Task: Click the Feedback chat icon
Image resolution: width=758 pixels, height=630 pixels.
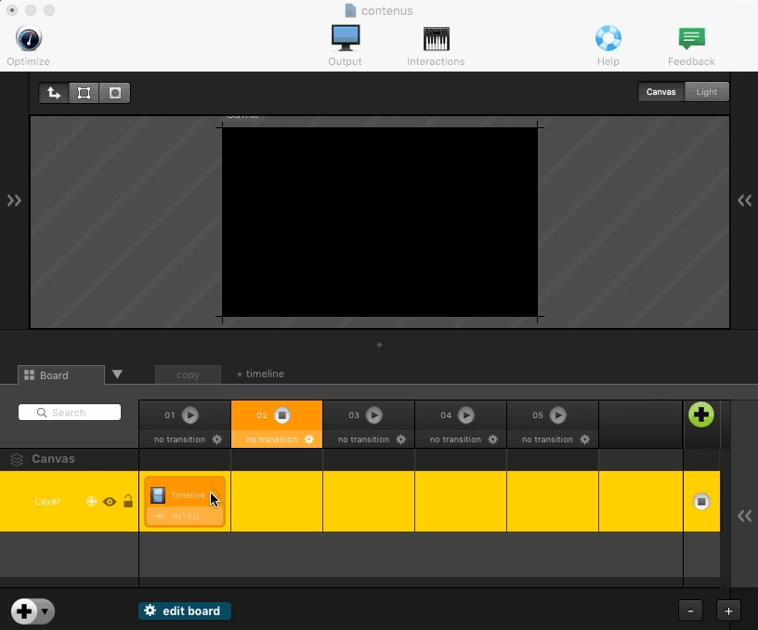Action: pyautogui.click(x=691, y=39)
